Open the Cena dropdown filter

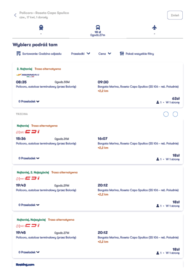[x=105, y=54]
